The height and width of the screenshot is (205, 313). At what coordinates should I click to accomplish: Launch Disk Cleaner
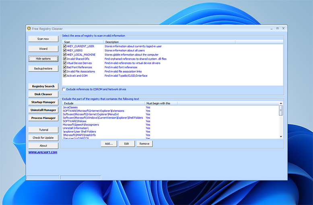(x=43, y=94)
